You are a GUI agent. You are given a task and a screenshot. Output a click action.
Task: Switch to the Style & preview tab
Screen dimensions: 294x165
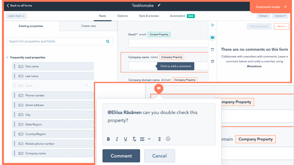(x=149, y=16)
